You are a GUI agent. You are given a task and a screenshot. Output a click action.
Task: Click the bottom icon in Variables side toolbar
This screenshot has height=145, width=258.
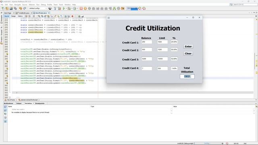pos(5,121)
